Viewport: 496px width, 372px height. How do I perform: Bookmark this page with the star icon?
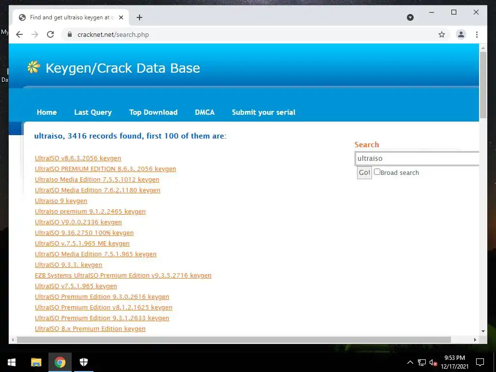(x=442, y=34)
